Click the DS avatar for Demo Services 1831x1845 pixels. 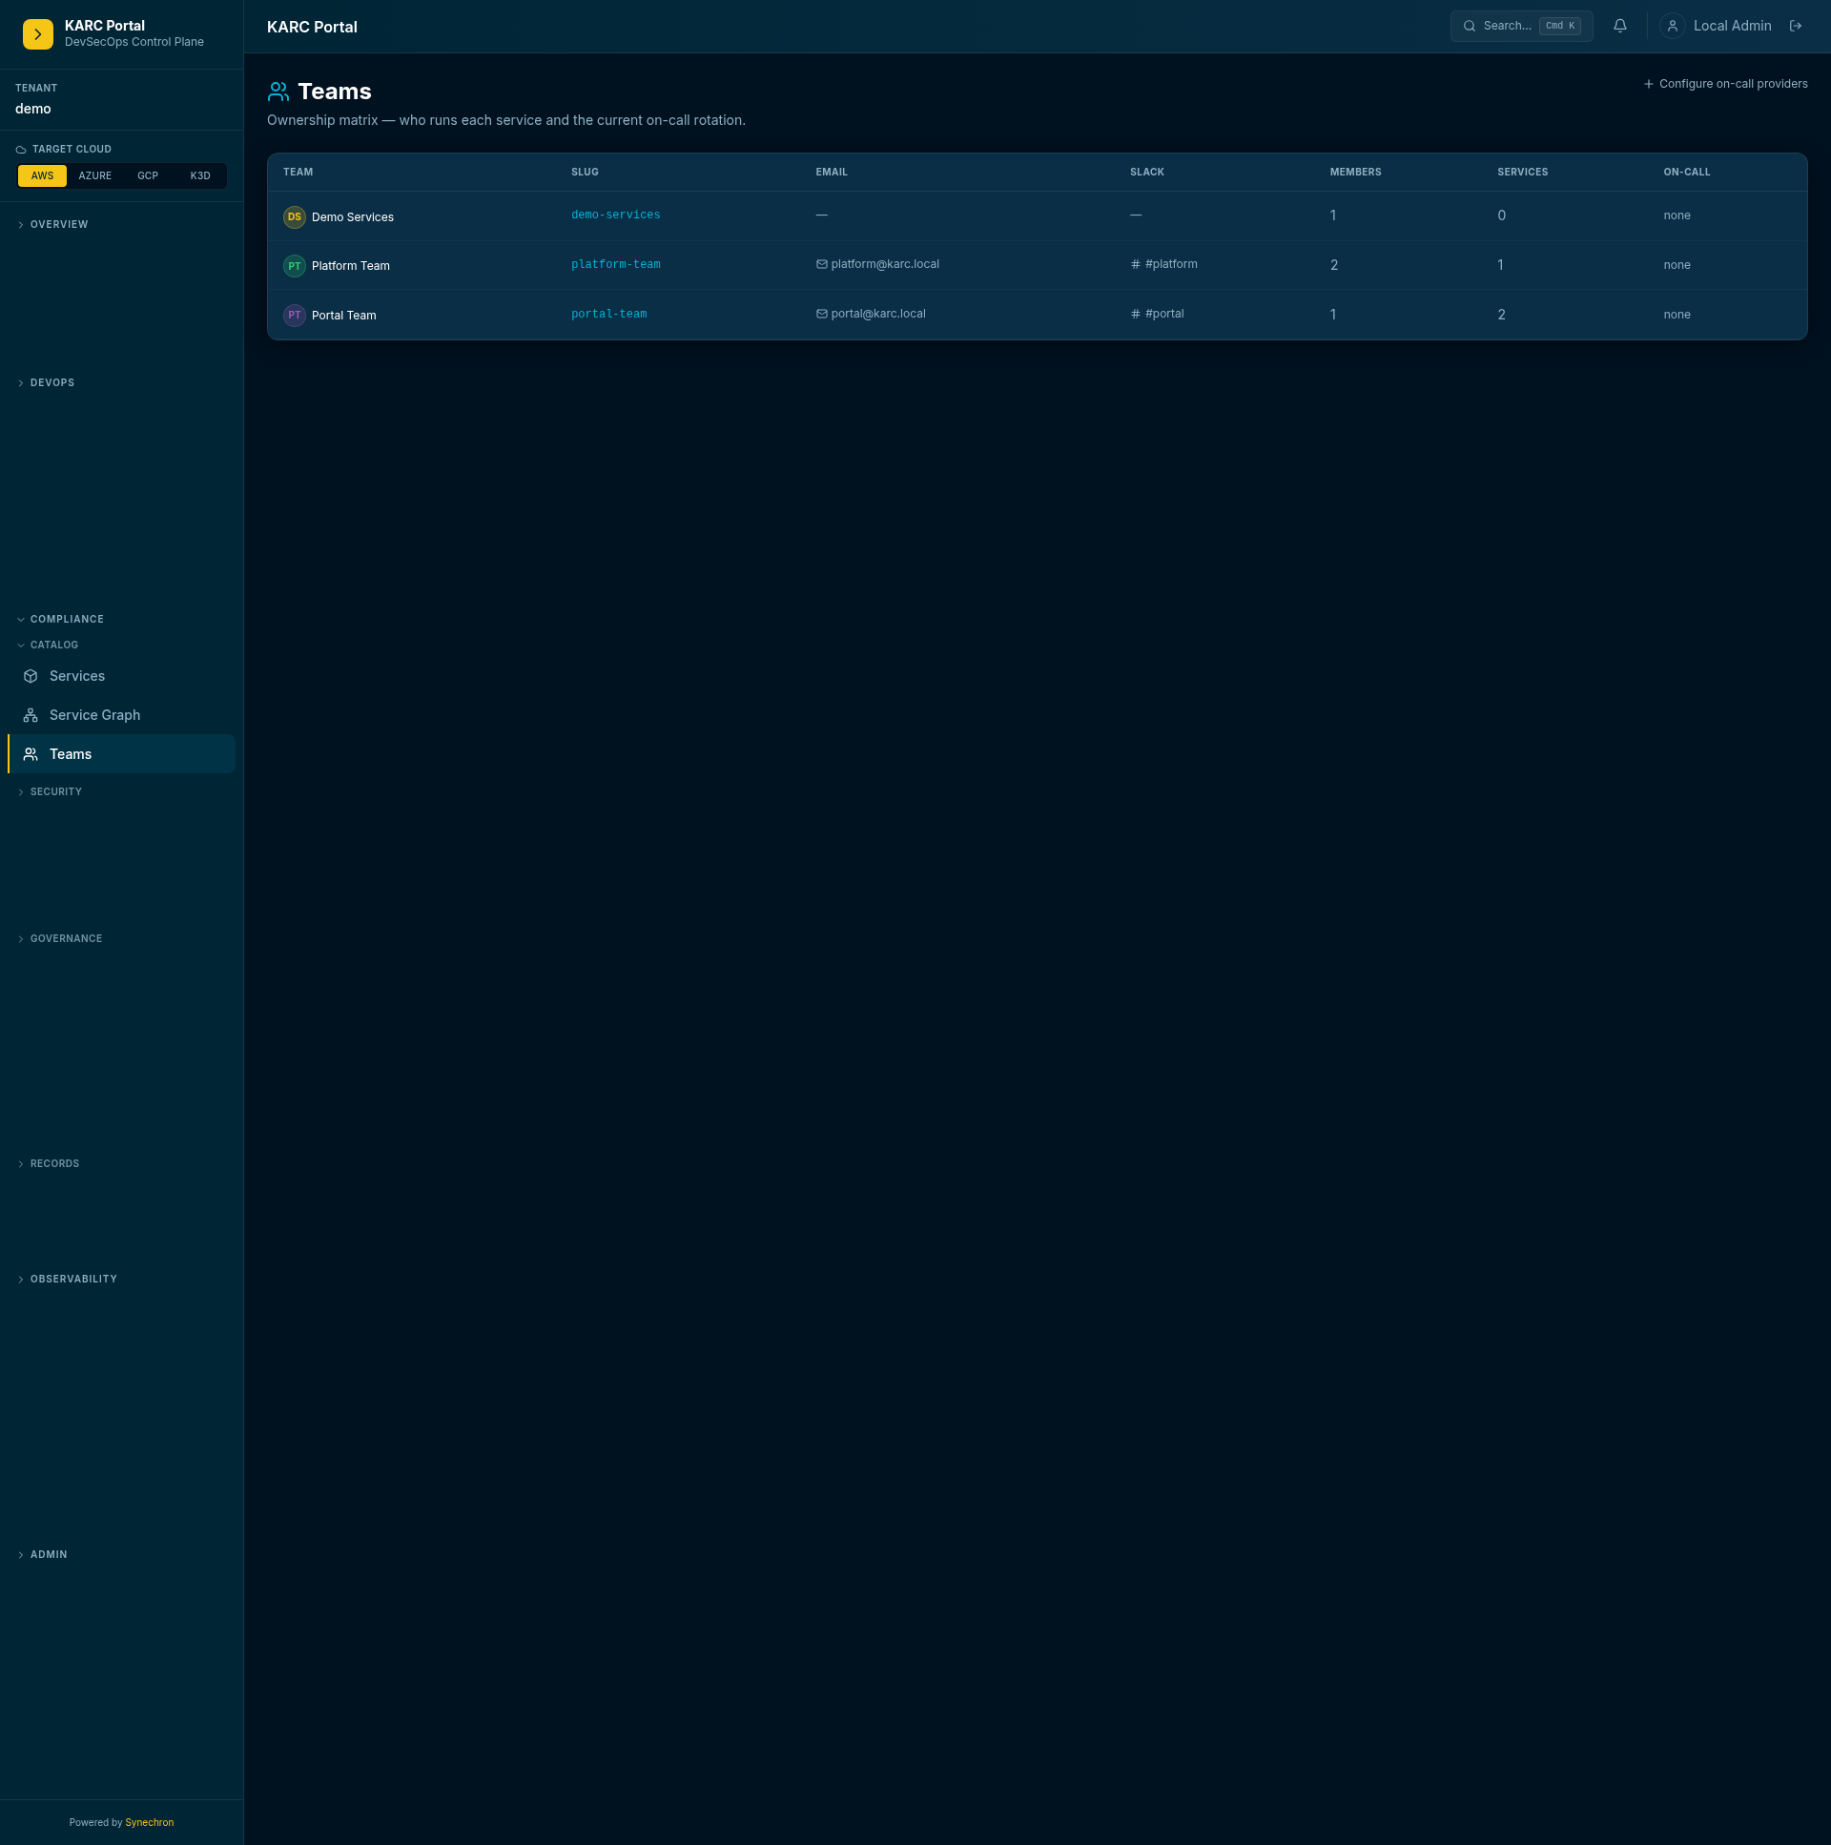[x=294, y=216]
